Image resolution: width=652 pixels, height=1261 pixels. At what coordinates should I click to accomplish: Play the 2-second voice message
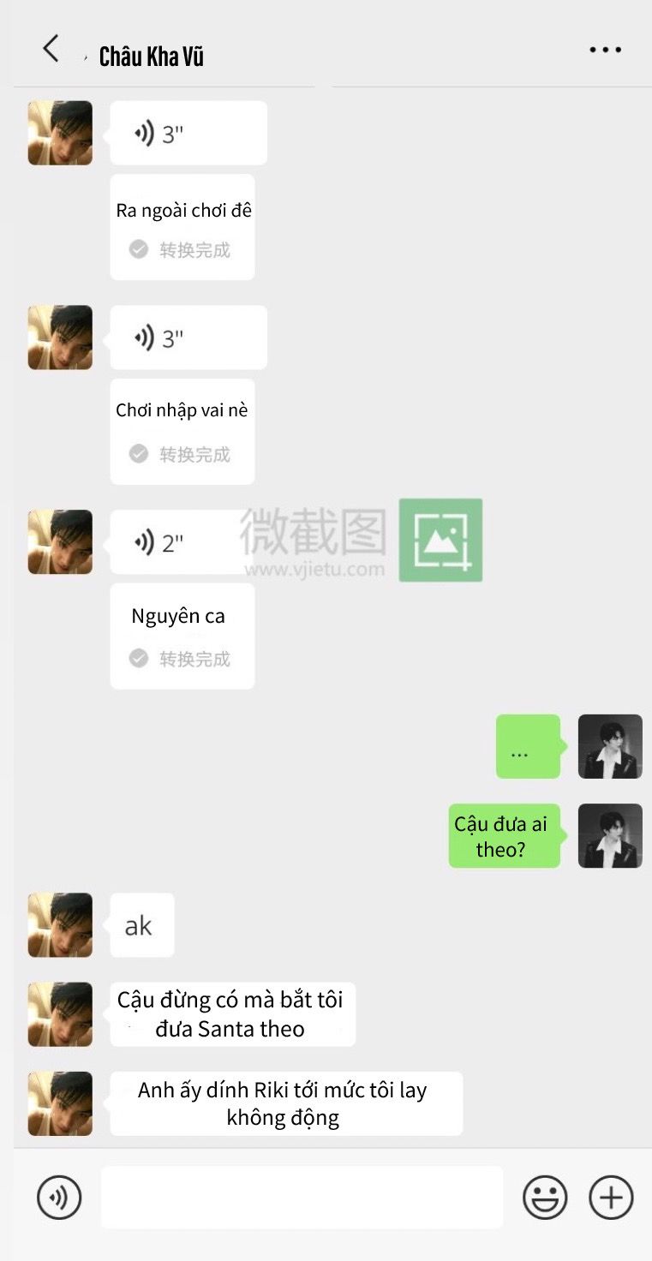[176, 542]
